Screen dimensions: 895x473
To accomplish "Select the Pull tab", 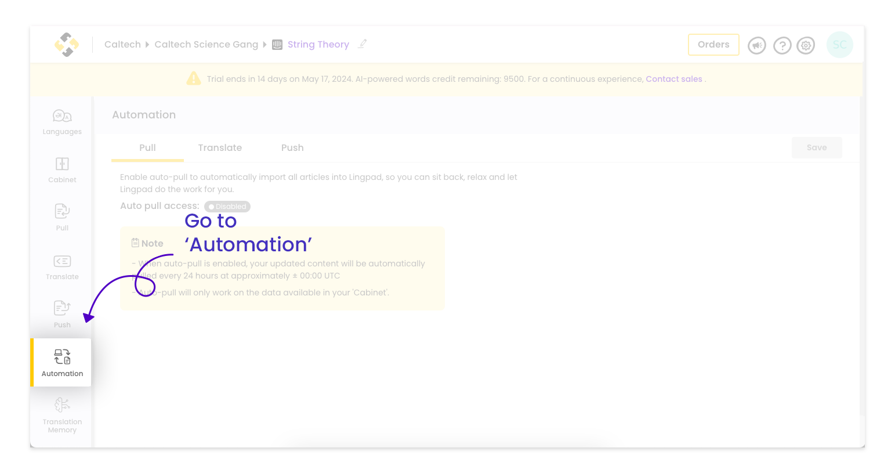I will click(x=147, y=148).
